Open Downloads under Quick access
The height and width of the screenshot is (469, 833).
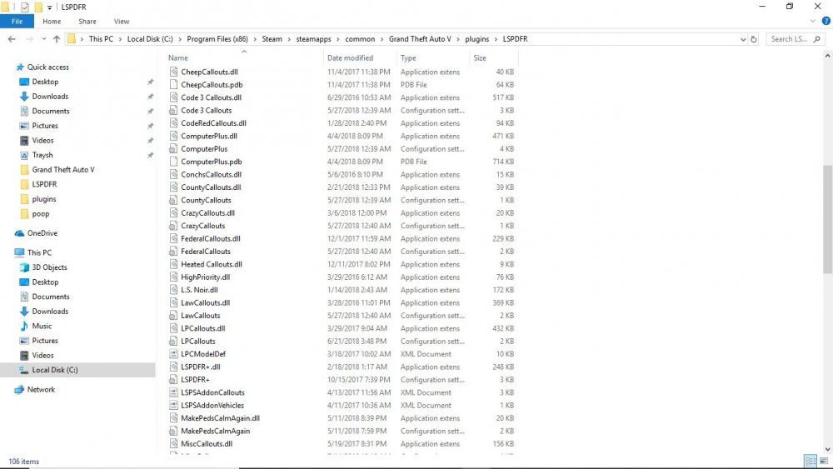point(50,96)
